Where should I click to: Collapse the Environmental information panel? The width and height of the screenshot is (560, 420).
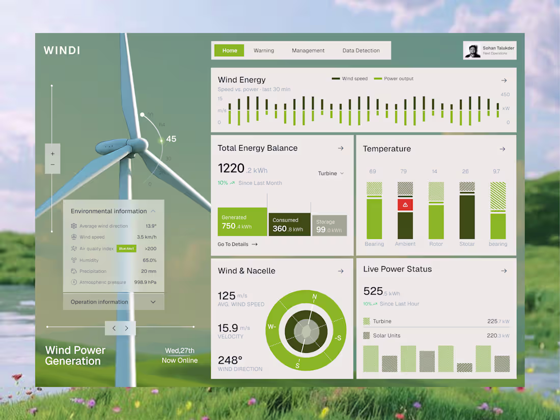pyautogui.click(x=153, y=211)
